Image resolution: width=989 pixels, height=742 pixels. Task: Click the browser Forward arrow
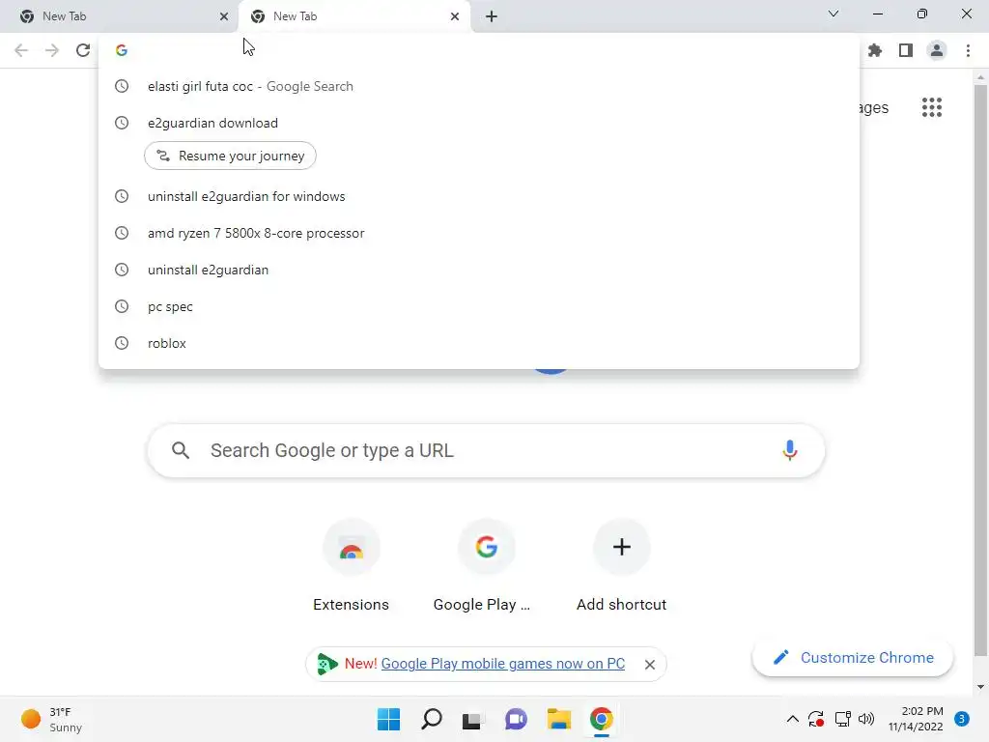52,50
